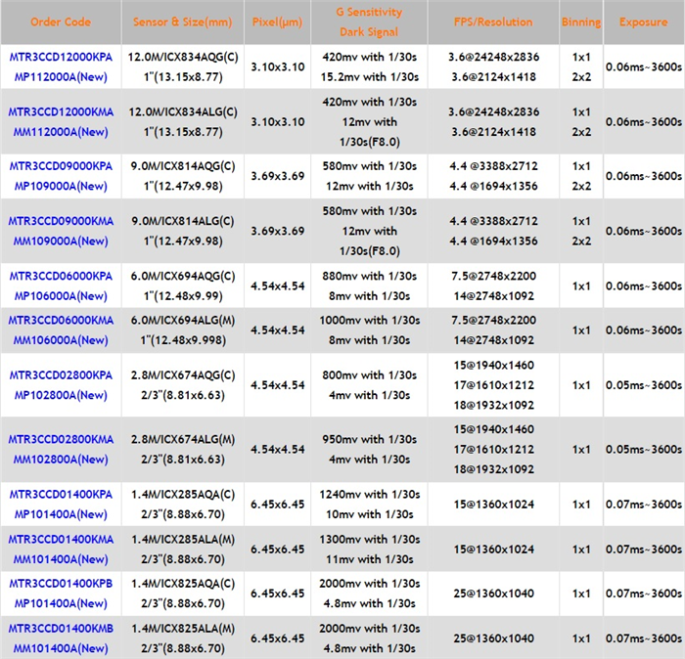685x659 pixels.
Task: Click the MTR3CCD12000KMA order code link
Action: tap(61, 112)
